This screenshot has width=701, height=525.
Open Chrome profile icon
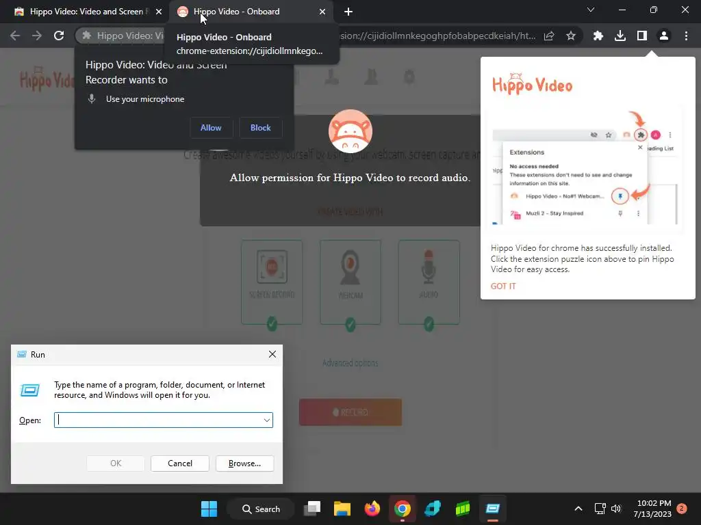664,36
